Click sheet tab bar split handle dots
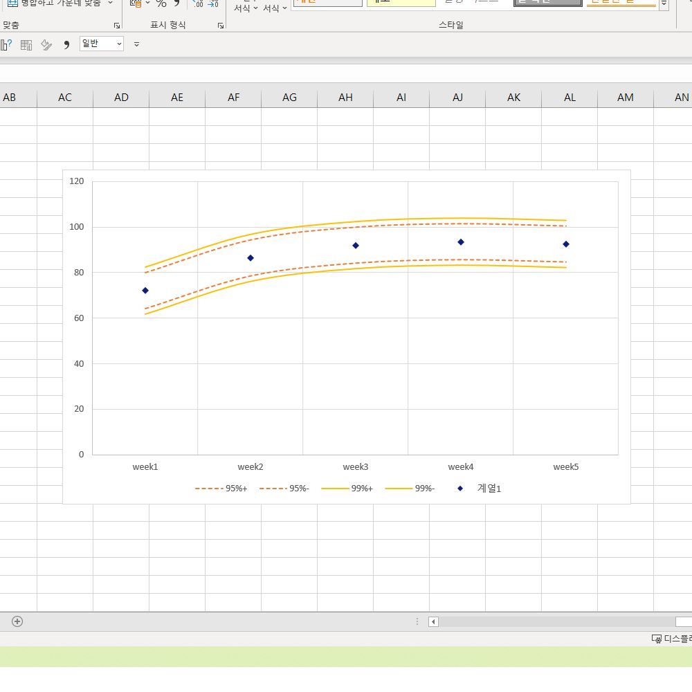692x692 pixels. click(x=417, y=622)
